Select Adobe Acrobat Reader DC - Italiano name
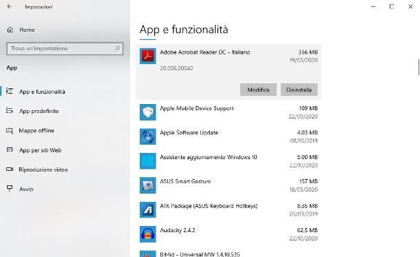The image size is (420, 257). 205,52
